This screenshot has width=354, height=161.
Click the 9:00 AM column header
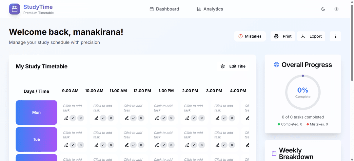tap(70, 91)
